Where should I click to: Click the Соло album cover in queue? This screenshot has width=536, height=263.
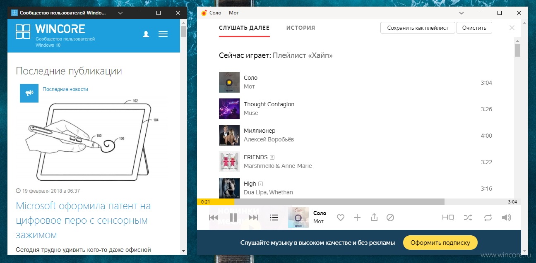tap(229, 82)
